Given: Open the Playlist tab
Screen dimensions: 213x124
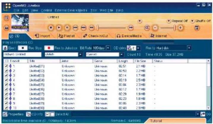Looking at the screenshot, I should click(x=66, y=36).
